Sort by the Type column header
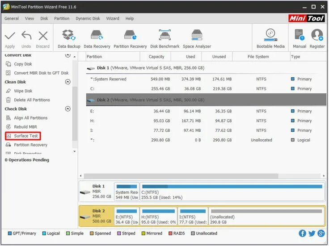This screenshot has width=329, height=246. click(308, 57)
